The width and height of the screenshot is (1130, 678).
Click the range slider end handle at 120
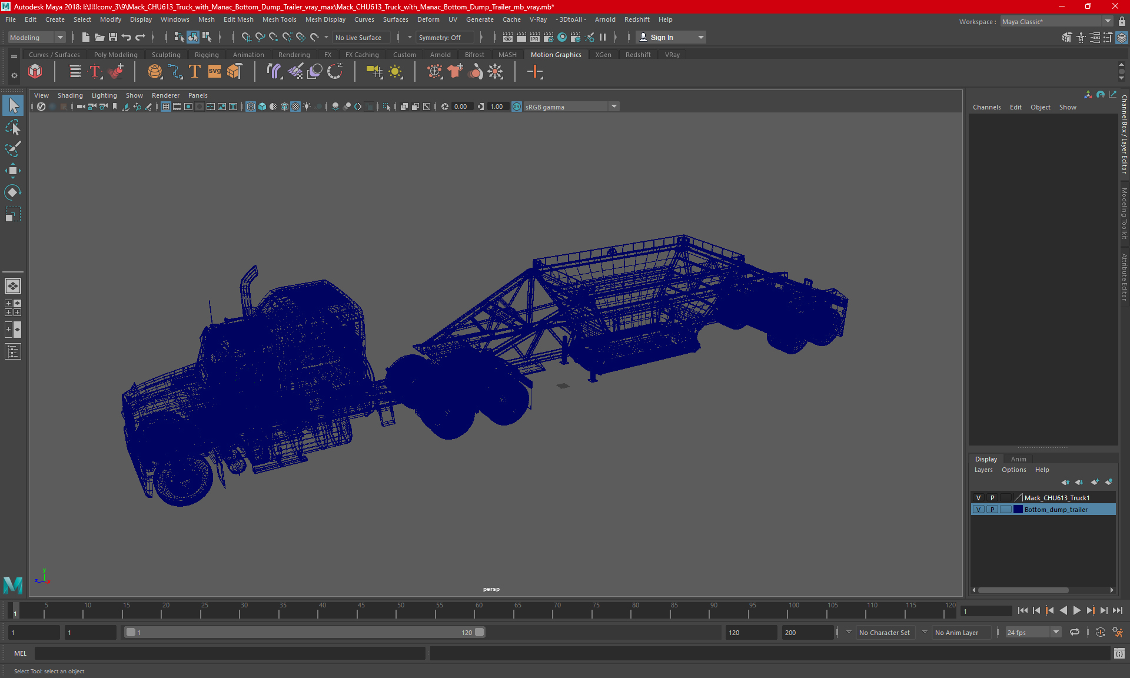tap(480, 632)
